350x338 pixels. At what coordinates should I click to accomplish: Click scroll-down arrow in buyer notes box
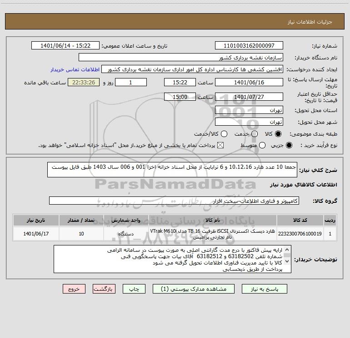coord(287,261)
